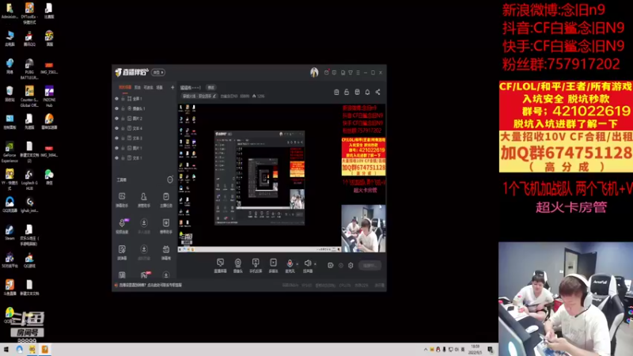
Task: Switch to the first red scene tab
Action: point(125,87)
